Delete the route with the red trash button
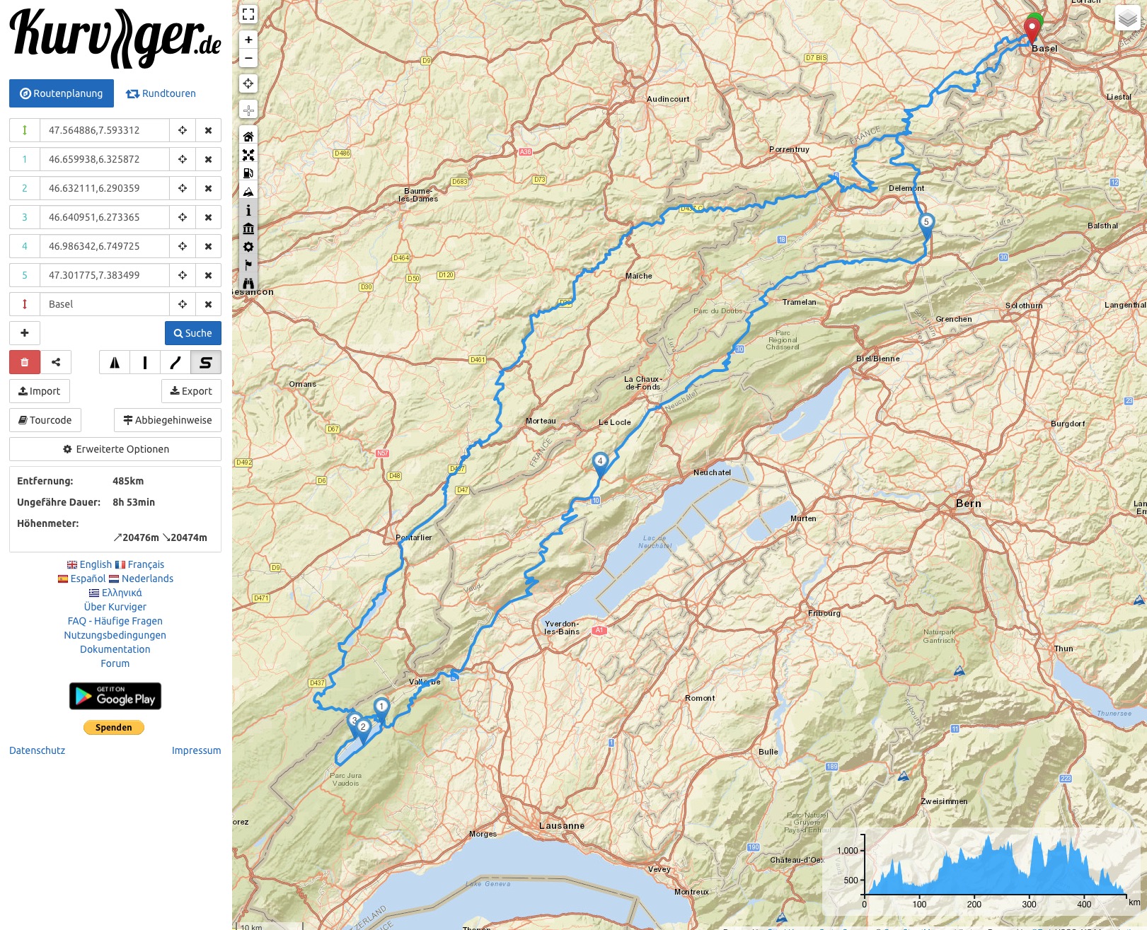Viewport: 1147px width, 930px height. [25, 362]
